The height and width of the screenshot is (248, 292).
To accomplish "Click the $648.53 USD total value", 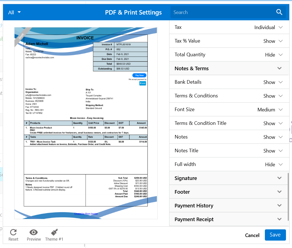I will tap(123, 64).
